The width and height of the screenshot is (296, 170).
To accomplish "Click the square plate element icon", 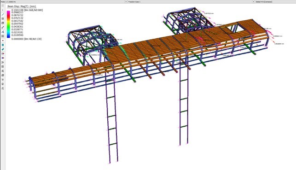I will pos(3,19).
